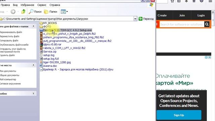Click Join in the browser site header
The height and width of the screenshot is (121, 215).
click(182, 15)
